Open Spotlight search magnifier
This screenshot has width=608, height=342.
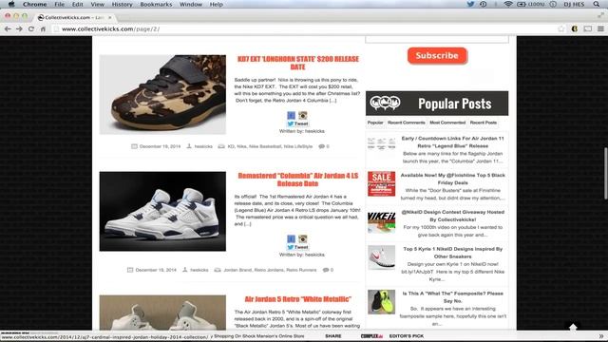pyautogui.click(x=597, y=4)
